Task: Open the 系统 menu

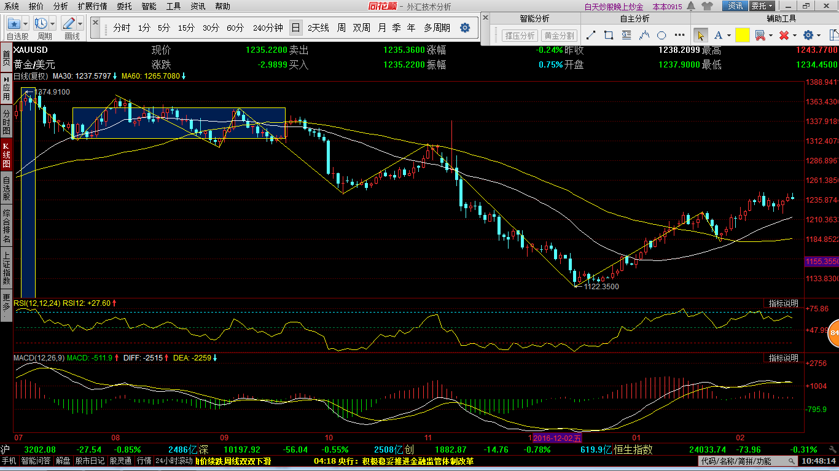Action: (x=12, y=6)
